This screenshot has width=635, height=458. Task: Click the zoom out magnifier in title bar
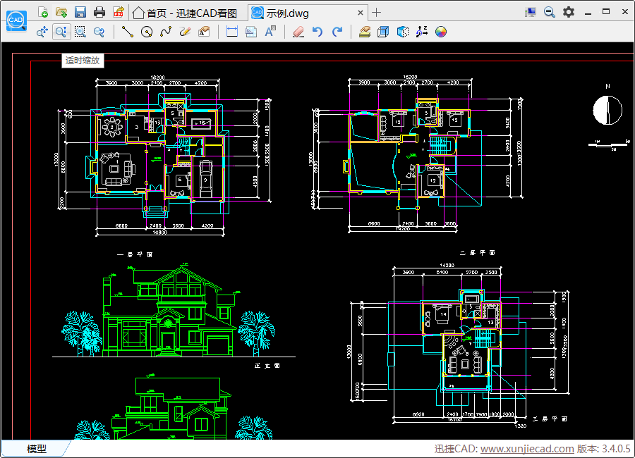549,12
